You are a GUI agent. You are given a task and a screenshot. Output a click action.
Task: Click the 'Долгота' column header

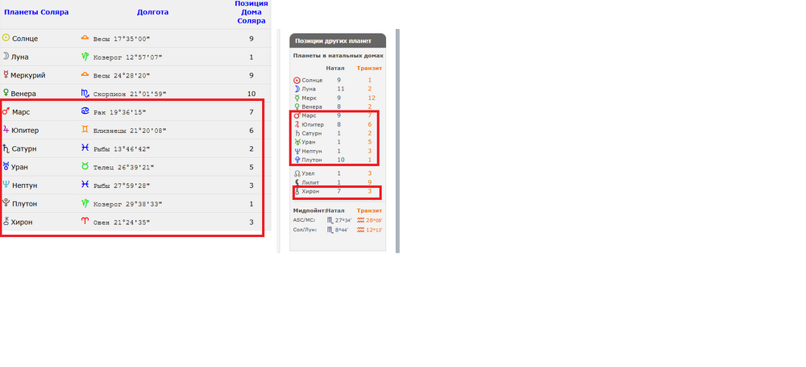[x=152, y=12]
